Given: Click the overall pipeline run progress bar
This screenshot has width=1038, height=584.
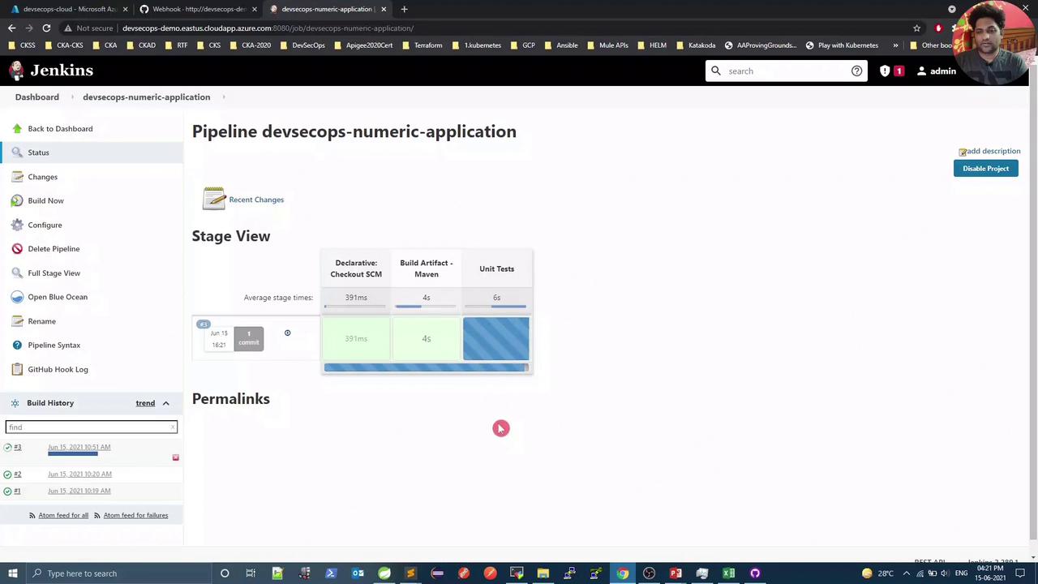Looking at the screenshot, I should pos(426,367).
